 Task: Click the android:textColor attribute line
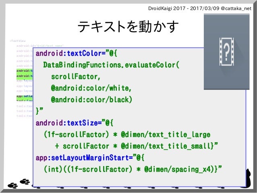[x=77, y=54]
